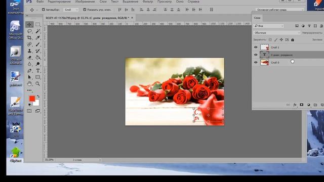Select the Eraser tool

(29, 57)
